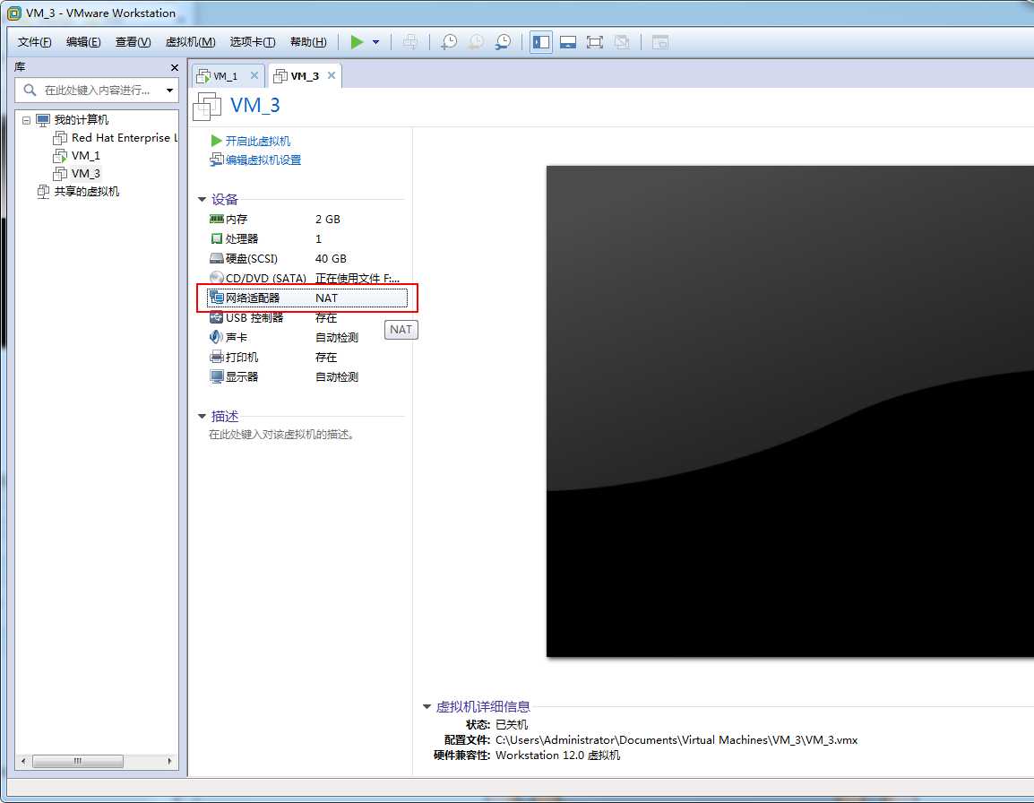Click the CD/DVD (SATA) device icon
The width and height of the screenshot is (1034, 803).
216,278
